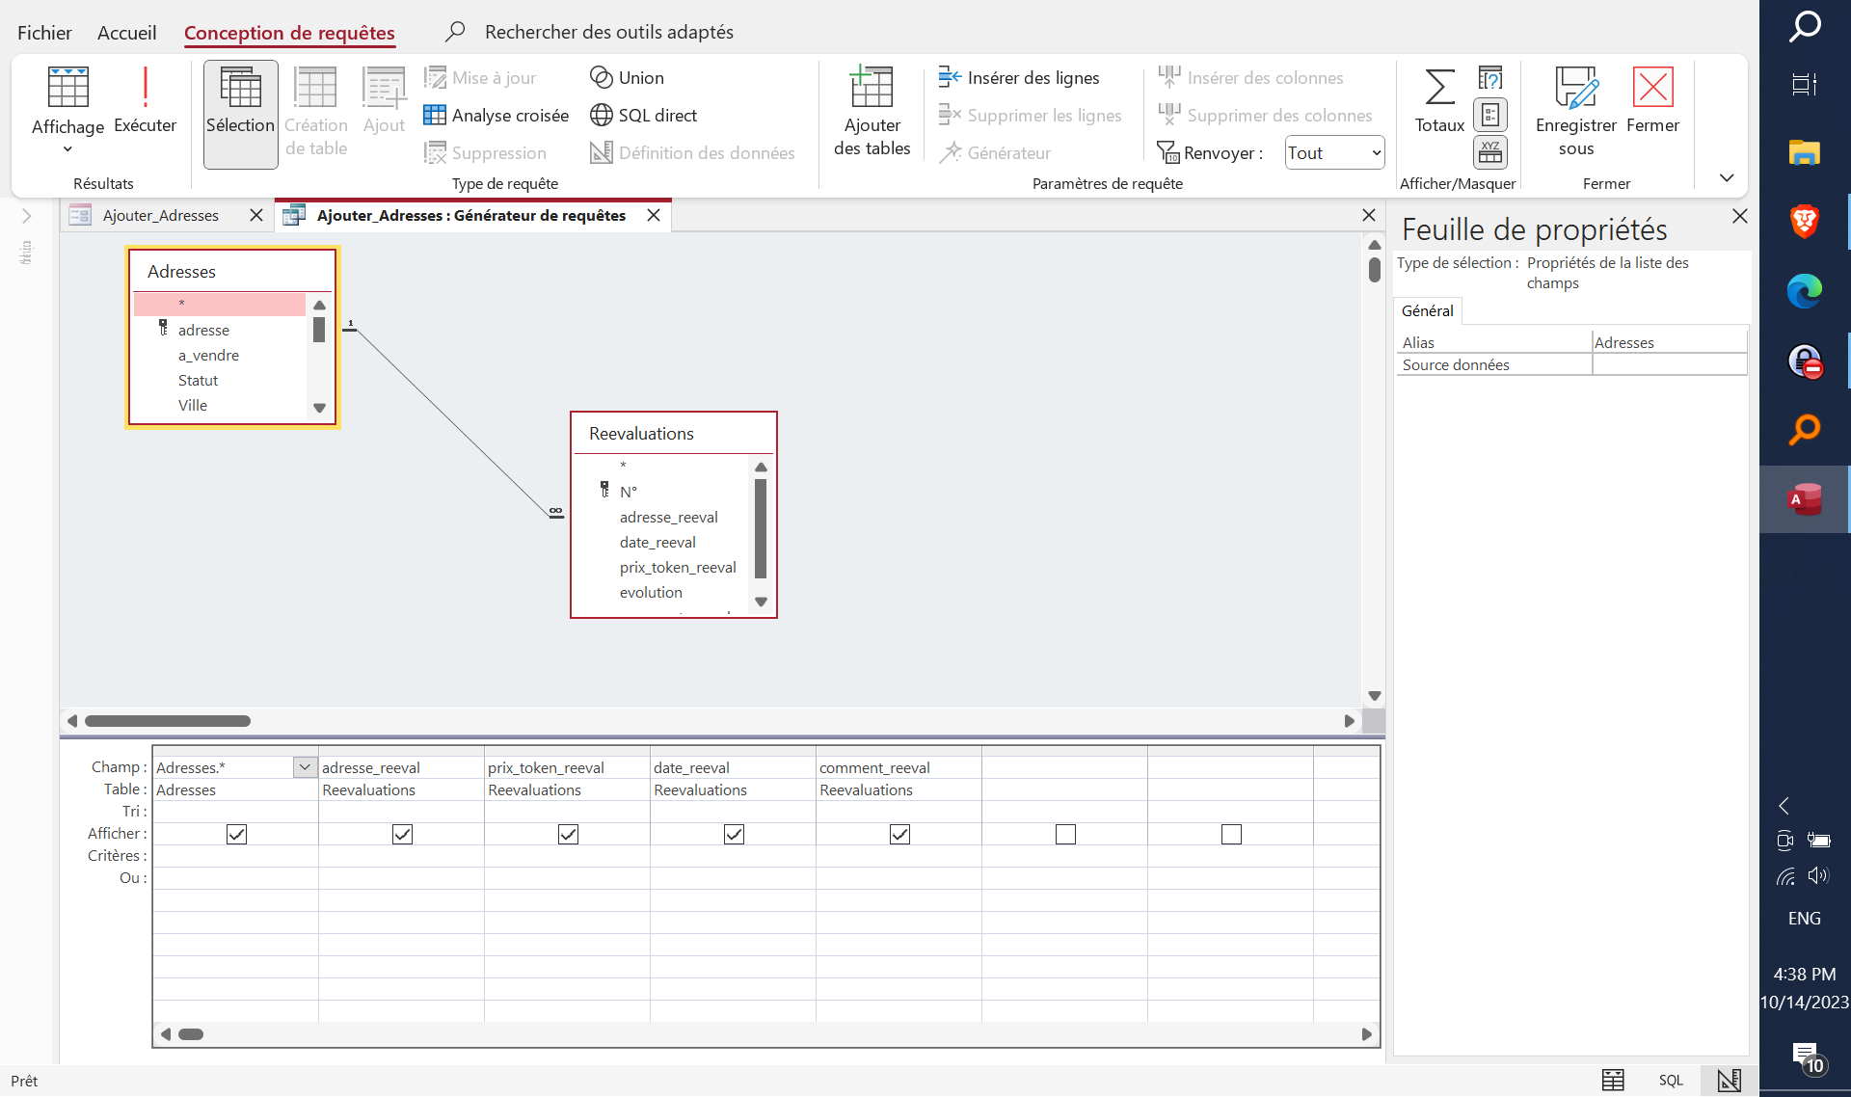Click Insérer des lignes icon
The width and height of the screenshot is (1851, 1097).
point(950,77)
